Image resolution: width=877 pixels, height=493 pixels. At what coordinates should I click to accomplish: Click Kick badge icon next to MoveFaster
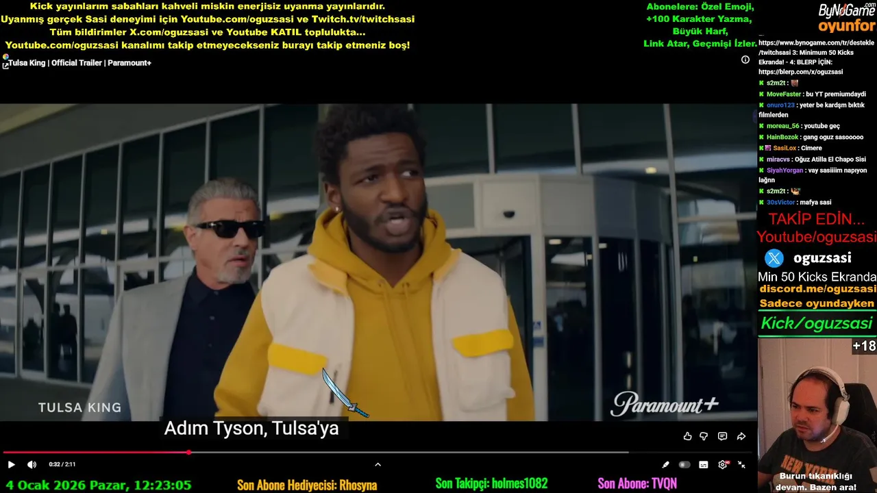[x=761, y=94]
